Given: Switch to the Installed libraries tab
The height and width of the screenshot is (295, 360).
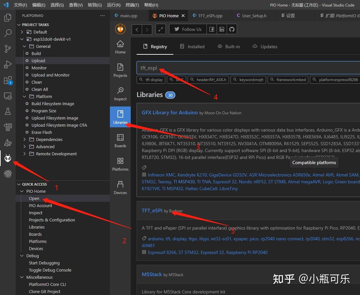Looking at the screenshot, I should point(192,47).
